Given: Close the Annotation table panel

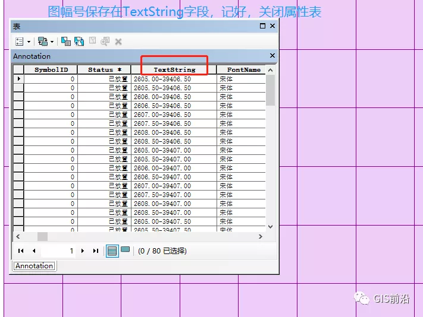Looking at the screenshot, I should [x=272, y=55].
